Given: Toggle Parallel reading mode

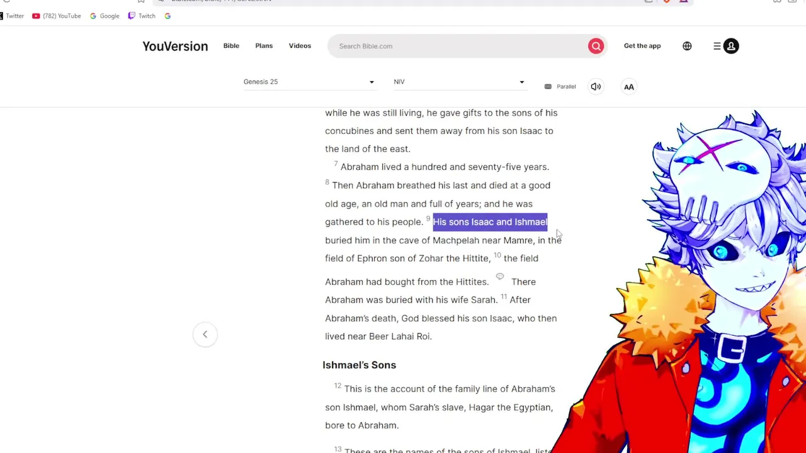Looking at the screenshot, I should tap(560, 87).
